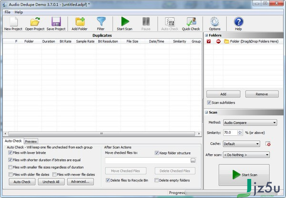Toggle Scan subfolders checkbox
Screen dimensions: 286x198
coord(209,102)
